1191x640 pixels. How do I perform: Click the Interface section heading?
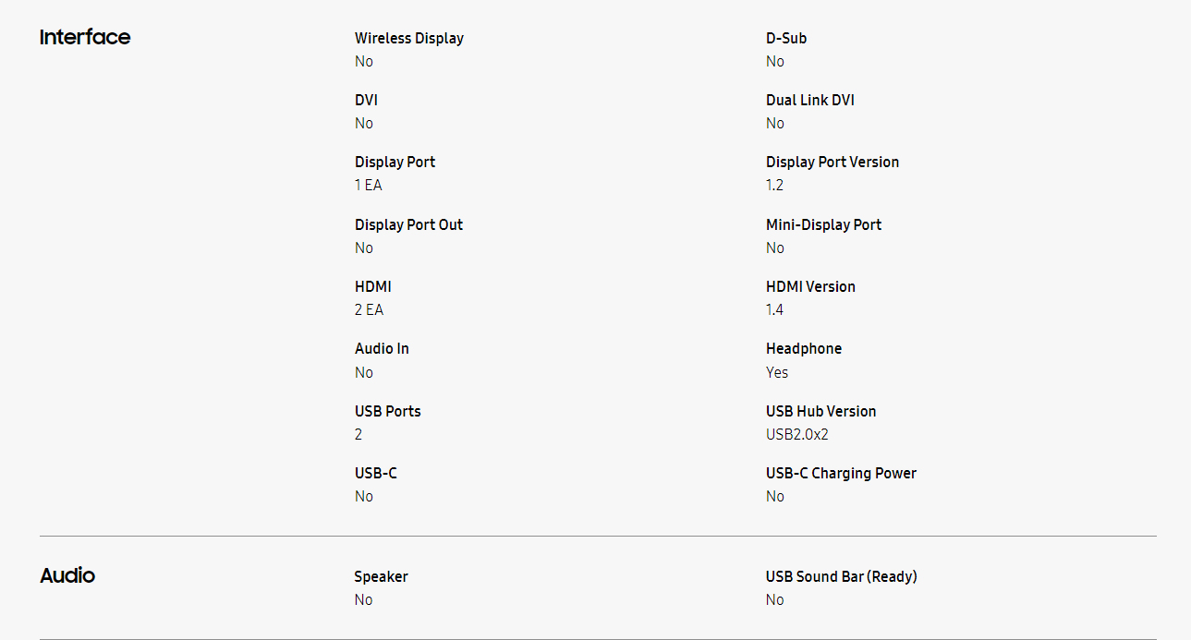(x=85, y=37)
